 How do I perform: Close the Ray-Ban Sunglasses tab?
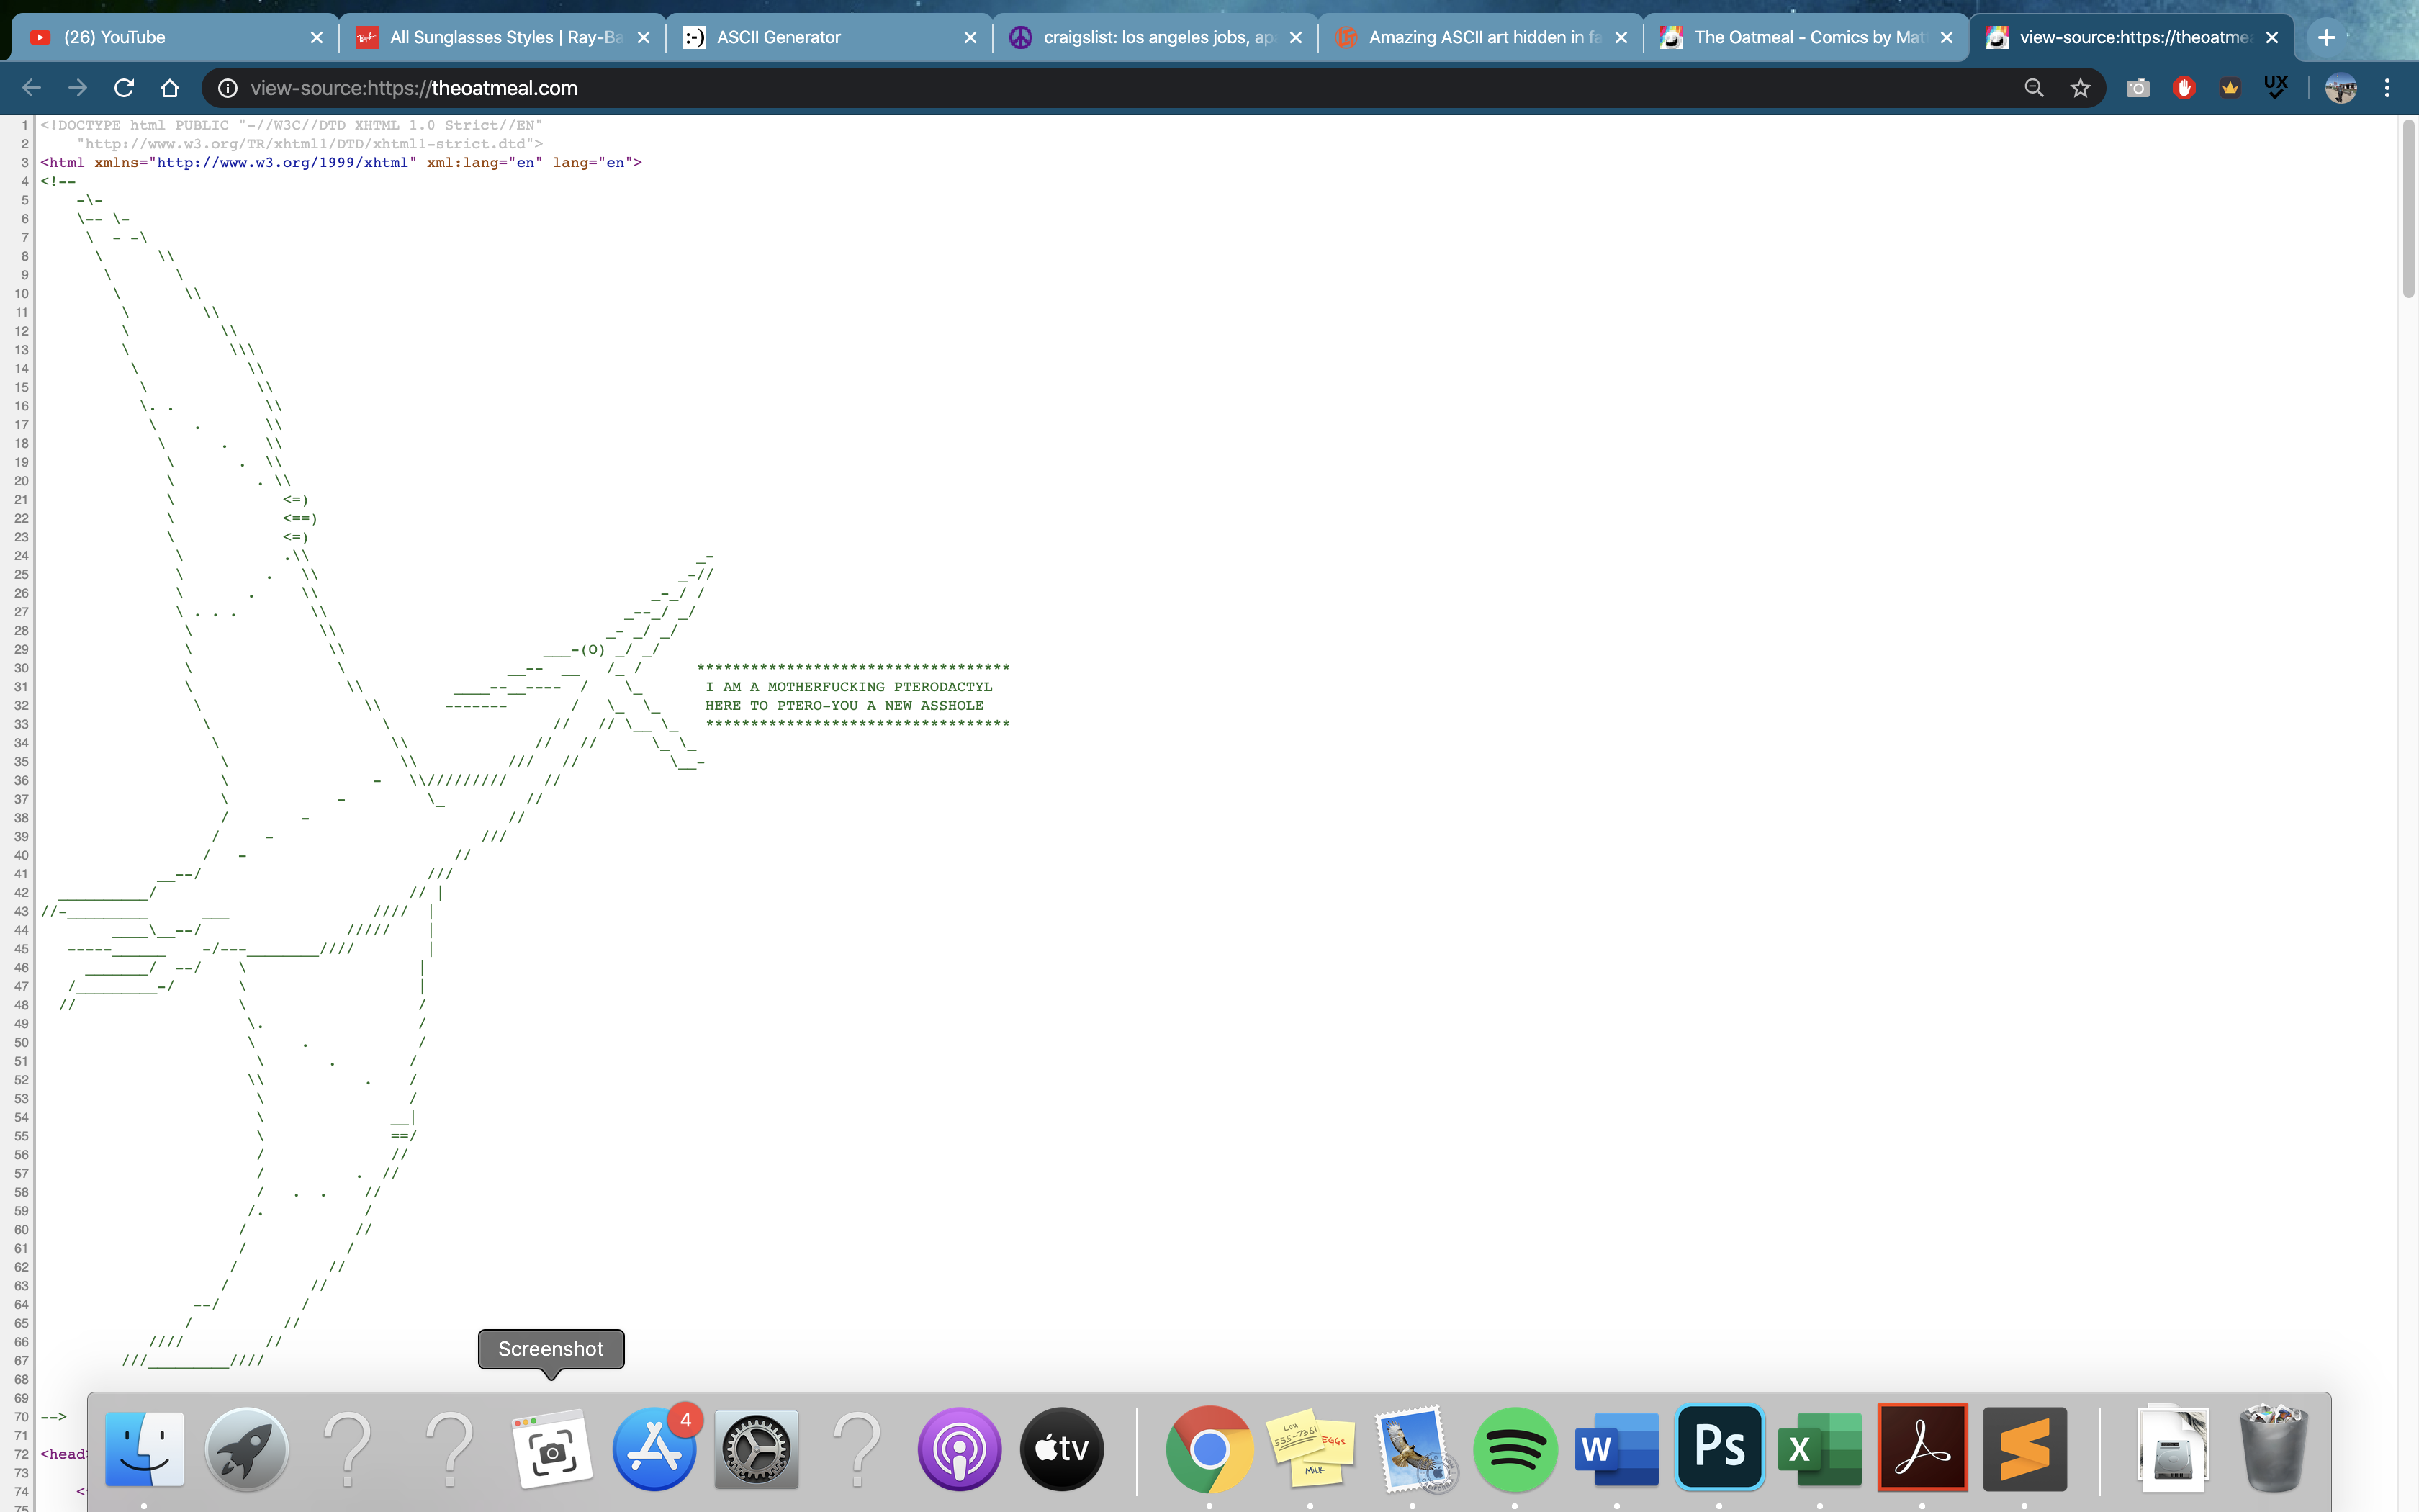[x=644, y=37]
